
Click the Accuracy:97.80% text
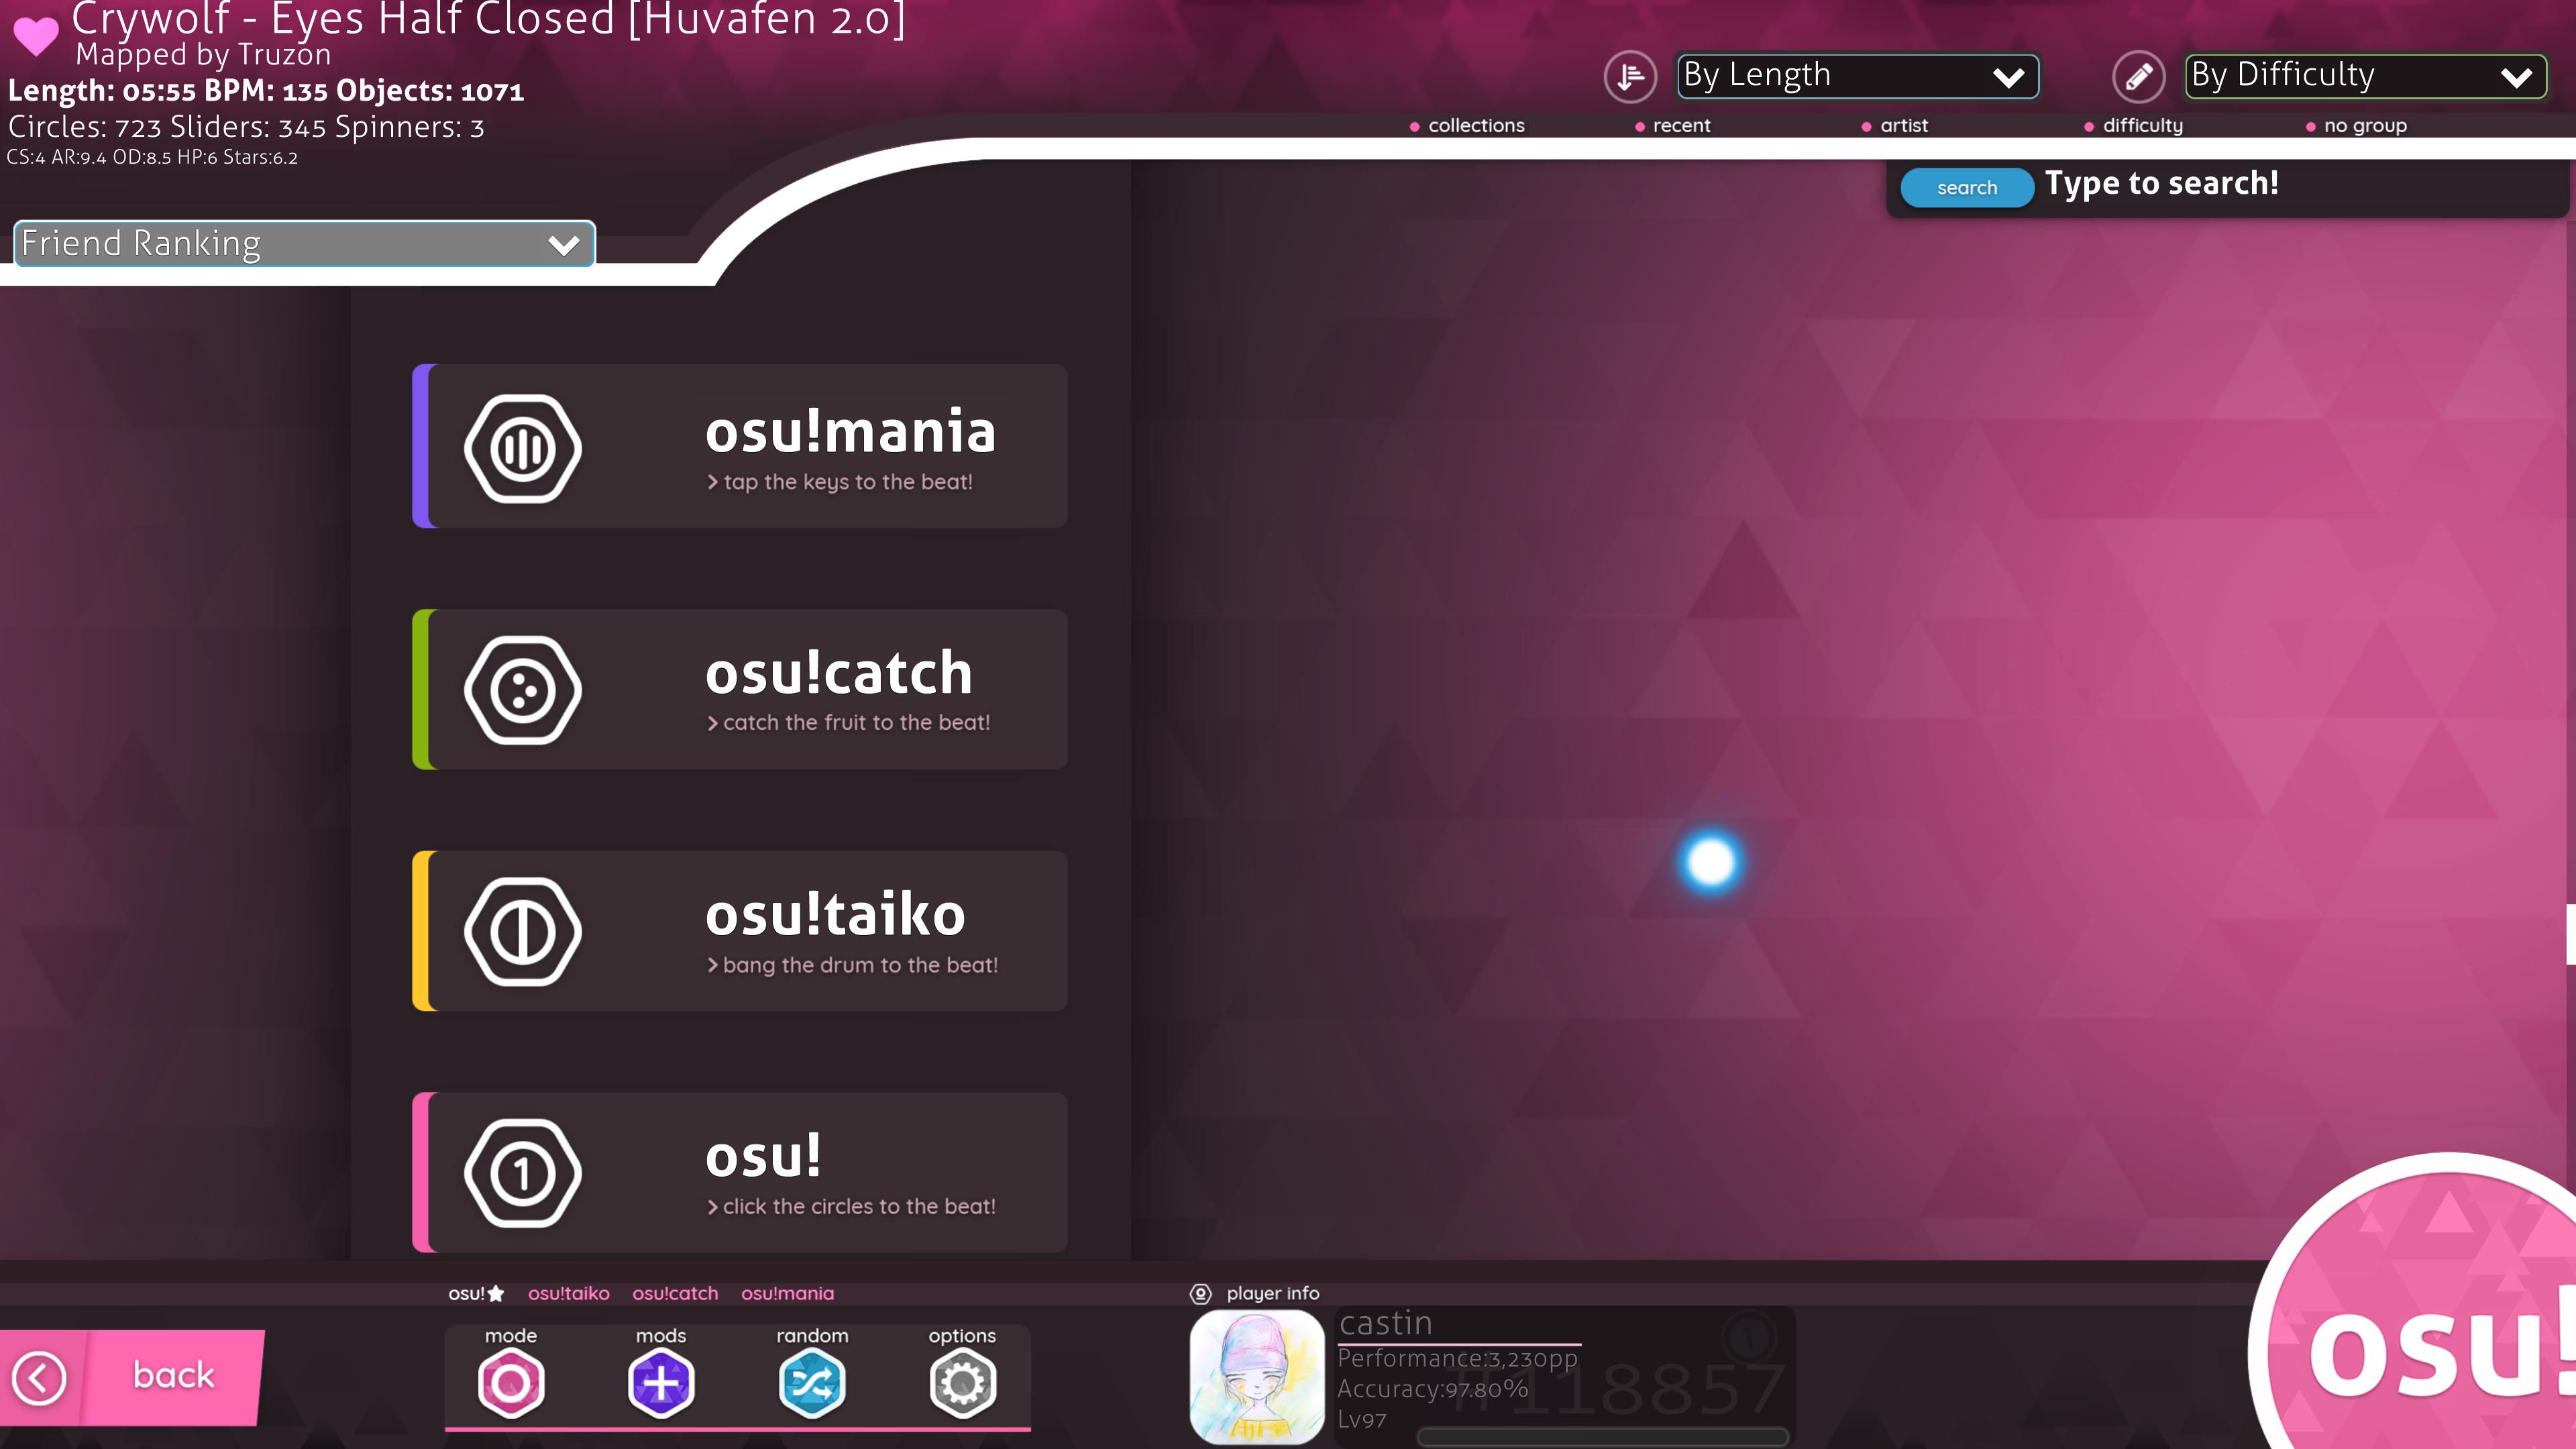click(1432, 1389)
